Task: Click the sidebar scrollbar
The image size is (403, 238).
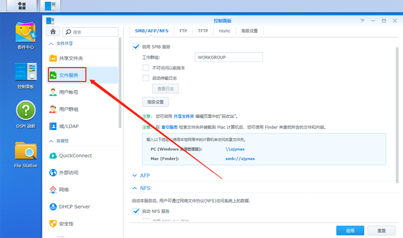Action: [x=120, y=83]
